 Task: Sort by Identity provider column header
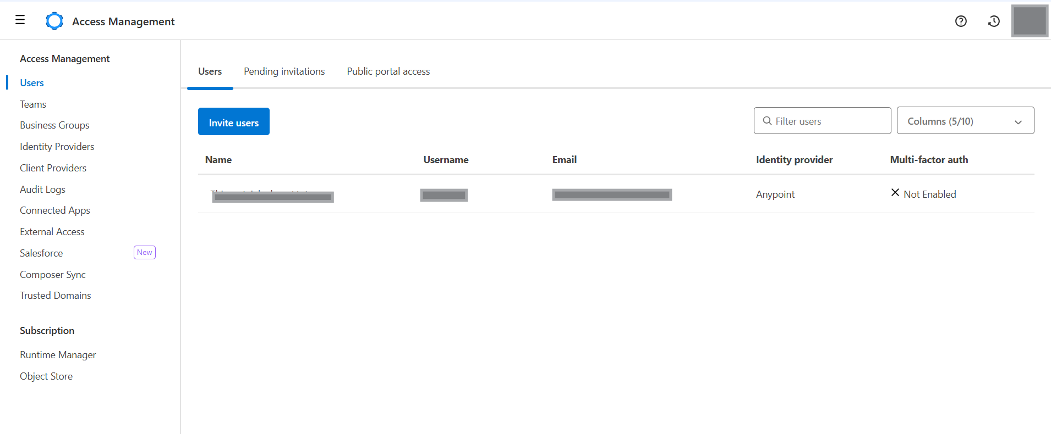tap(794, 160)
